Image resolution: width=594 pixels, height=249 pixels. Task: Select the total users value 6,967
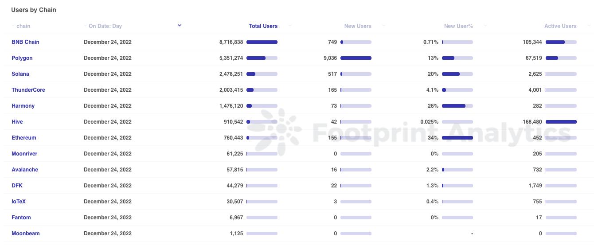point(236,218)
